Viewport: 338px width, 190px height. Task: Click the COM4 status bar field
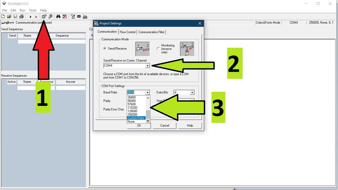click(294, 23)
